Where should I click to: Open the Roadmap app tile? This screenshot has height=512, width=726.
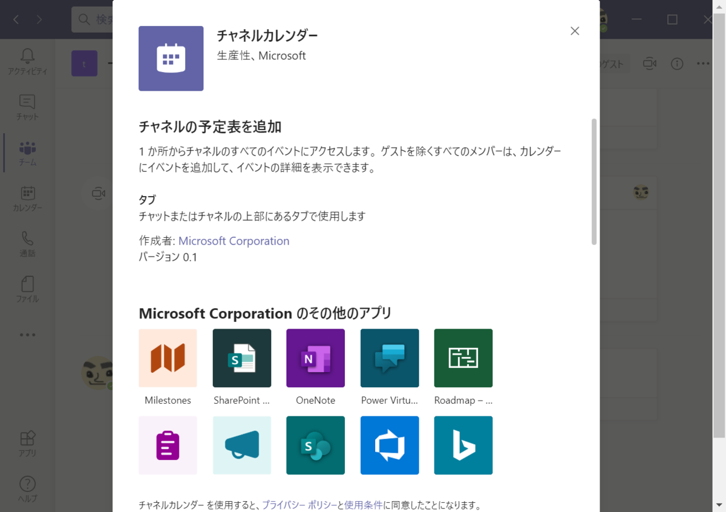point(463,358)
